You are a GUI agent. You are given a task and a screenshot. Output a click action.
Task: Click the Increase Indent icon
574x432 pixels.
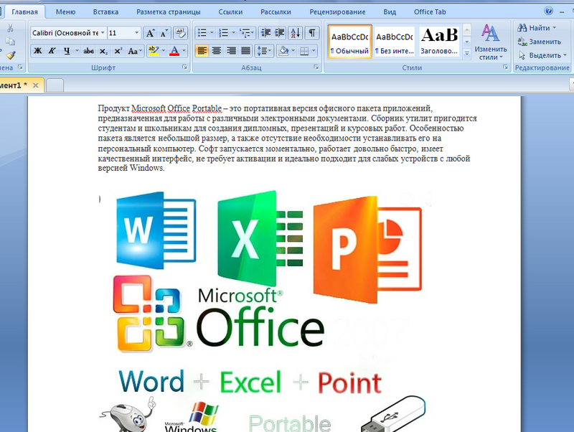280,33
